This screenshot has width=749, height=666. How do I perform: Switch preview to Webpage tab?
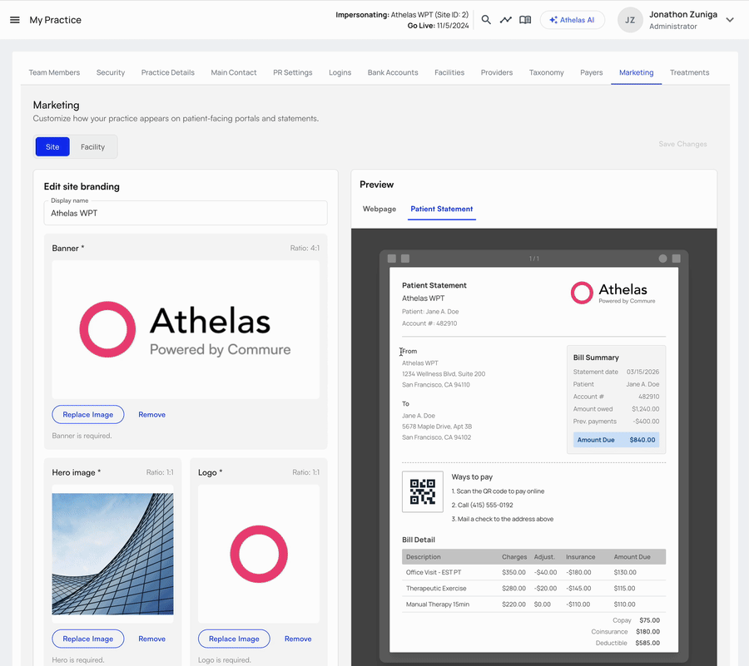point(379,209)
